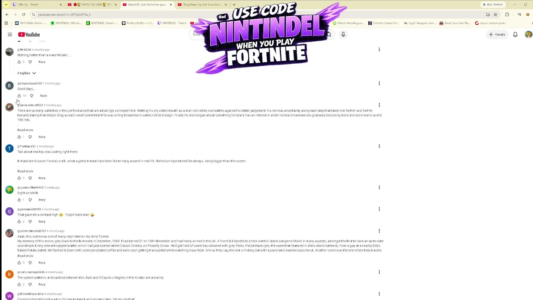This screenshot has width=533, height=300.
Task: Dislike the "Talk about real top class acting" comment
Action: (30, 178)
